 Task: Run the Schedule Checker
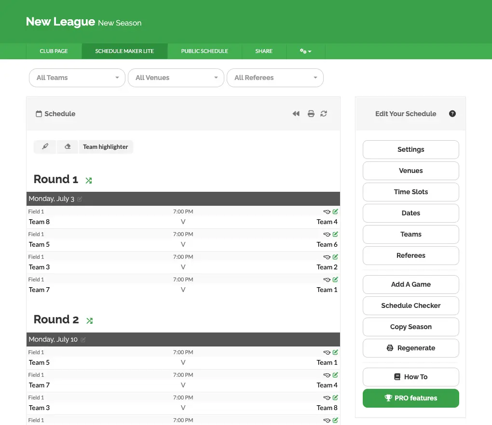coord(411,305)
